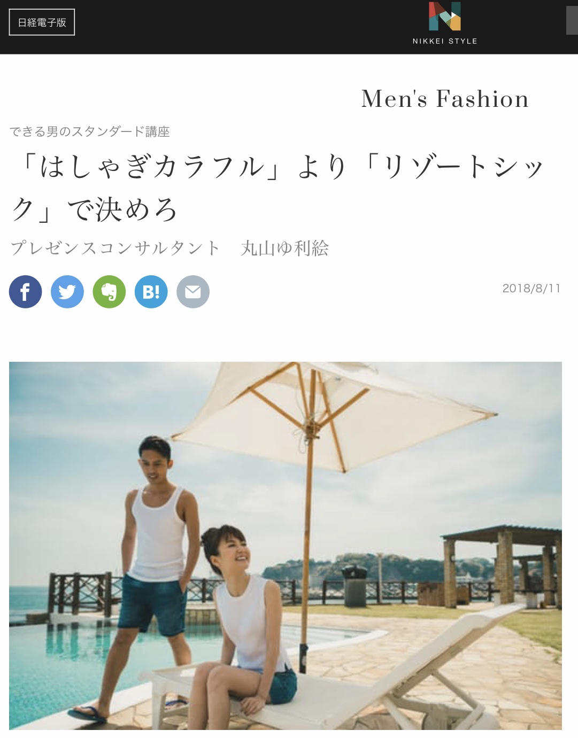
Task: Open the gray menu tab at header edge
Action: pos(572,20)
